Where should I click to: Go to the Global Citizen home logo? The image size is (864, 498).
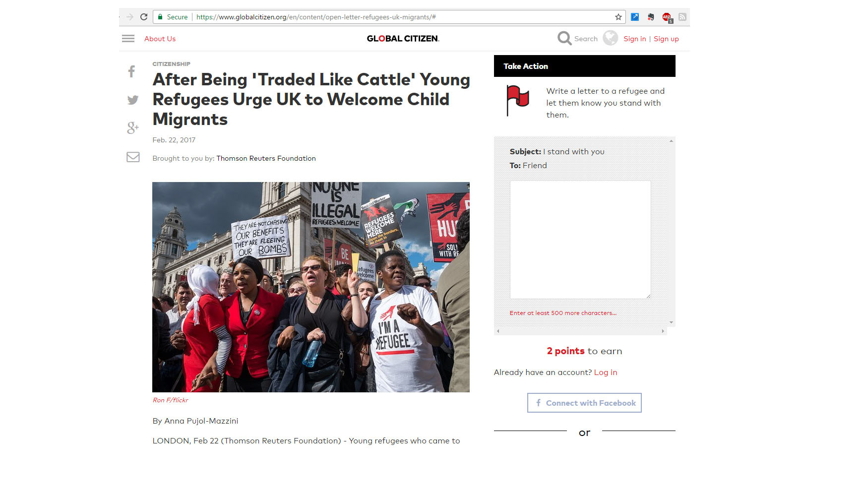tap(403, 39)
